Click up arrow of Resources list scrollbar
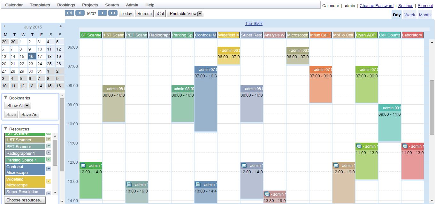The width and height of the screenshot is (435, 204). (55, 136)
